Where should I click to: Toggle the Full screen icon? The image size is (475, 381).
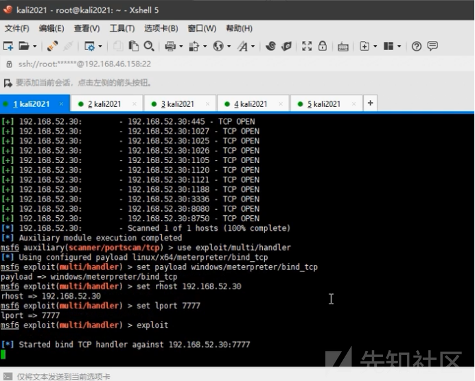pyautogui.click(x=307, y=46)
